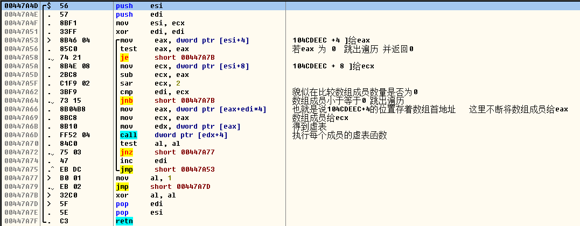Click comment '数组成员小于等于0 跳出遍历'
Screen dimensions: 580x226
click(348, 101)
